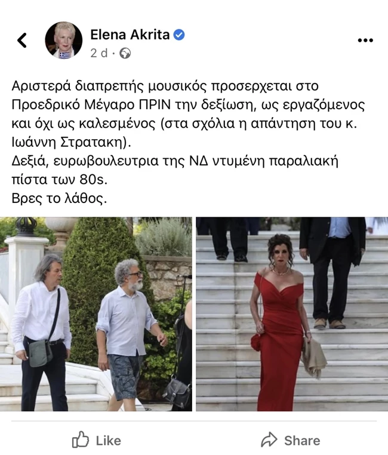
Task: Open Elena Akrita's profile picture
Action: (x=64, y=40)
